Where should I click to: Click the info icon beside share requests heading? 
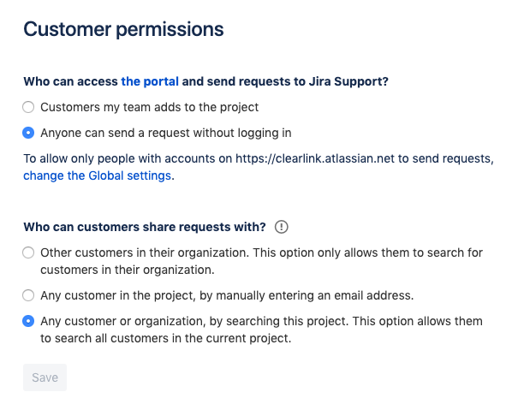tap(281, 227)
